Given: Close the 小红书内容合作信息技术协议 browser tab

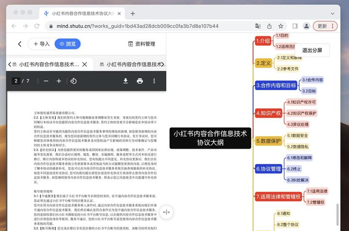Looking at the screenshot, I should (119, 14).
